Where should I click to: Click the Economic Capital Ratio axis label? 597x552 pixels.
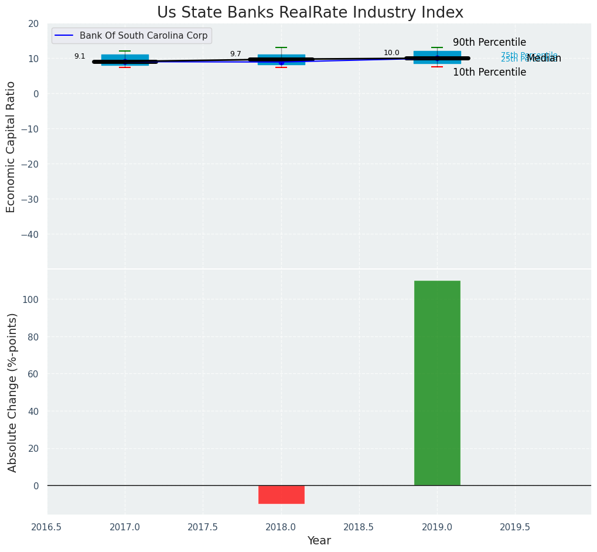tap(11, 146)
